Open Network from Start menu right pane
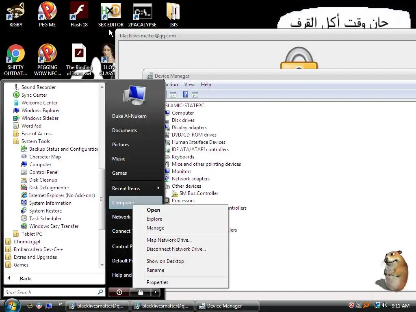This screenshot has width=416, height=312. 121,217
